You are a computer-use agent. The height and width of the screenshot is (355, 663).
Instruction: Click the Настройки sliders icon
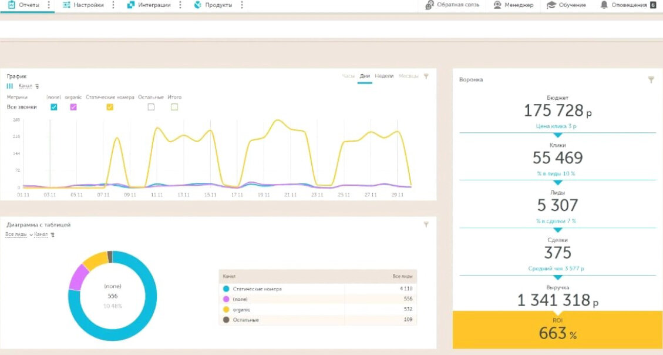click(x=66, y=5)
